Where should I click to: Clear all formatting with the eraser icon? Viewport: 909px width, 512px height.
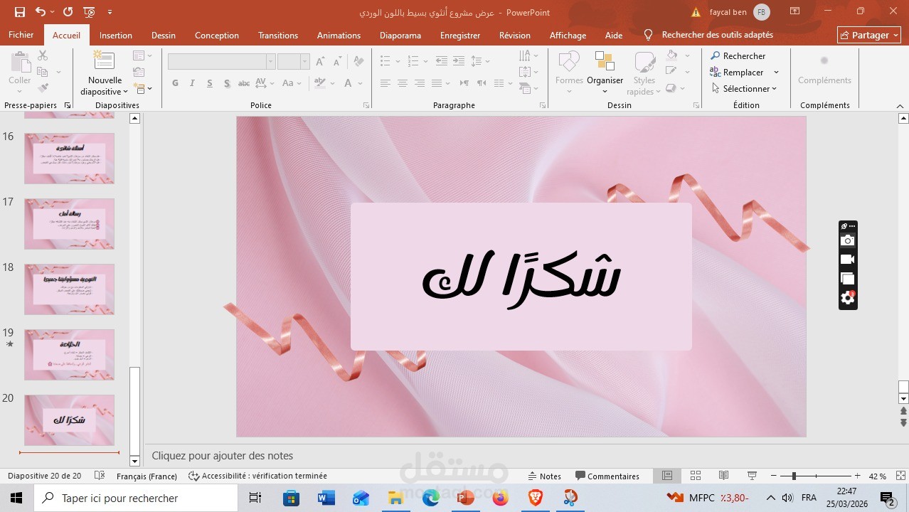point(358,61)
